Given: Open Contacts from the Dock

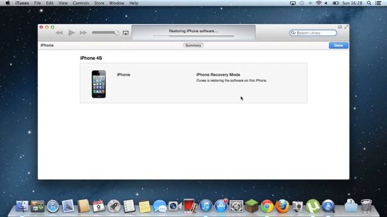Looking at the screenshot, I should pyautogui.click(x=83, y=206).
